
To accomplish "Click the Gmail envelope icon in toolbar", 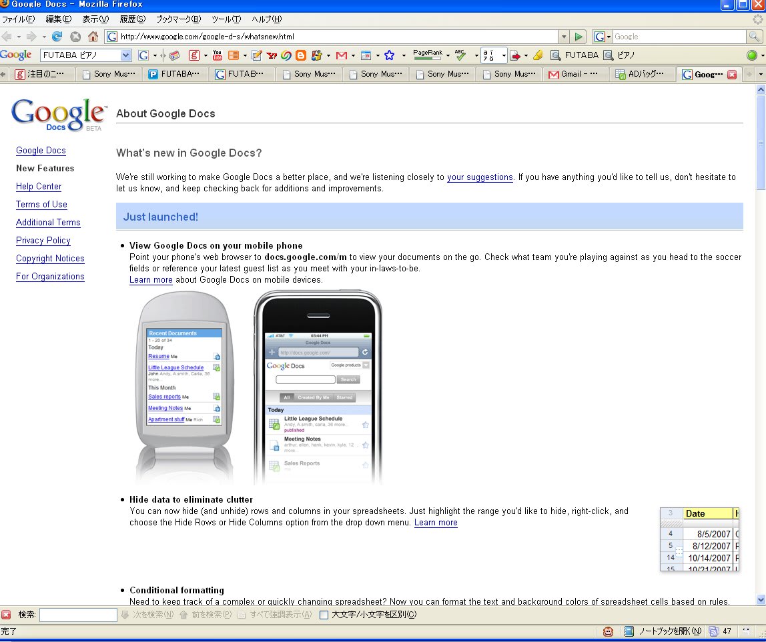I will 342,55.
